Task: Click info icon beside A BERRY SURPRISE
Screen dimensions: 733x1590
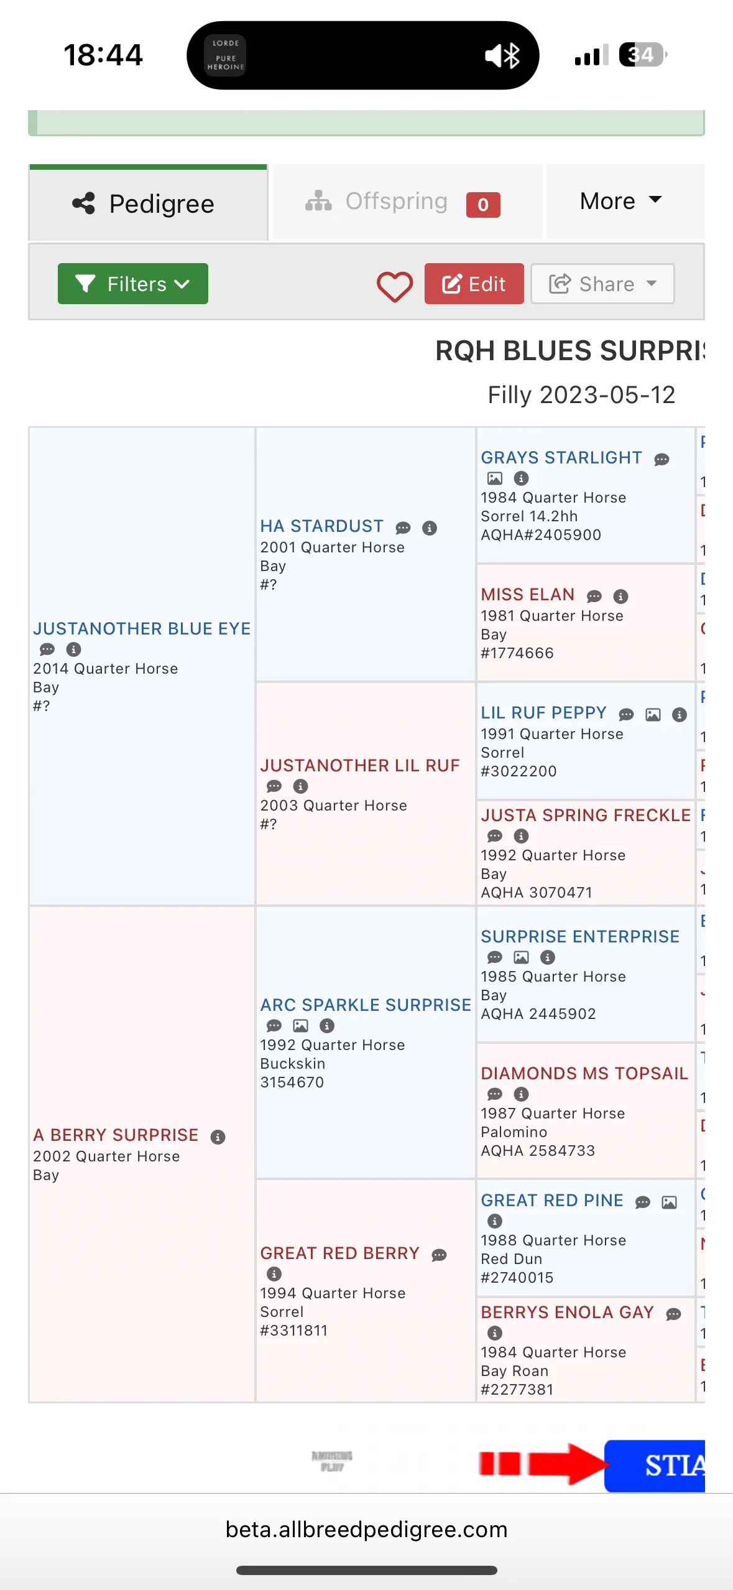Action: (218, 1137)
